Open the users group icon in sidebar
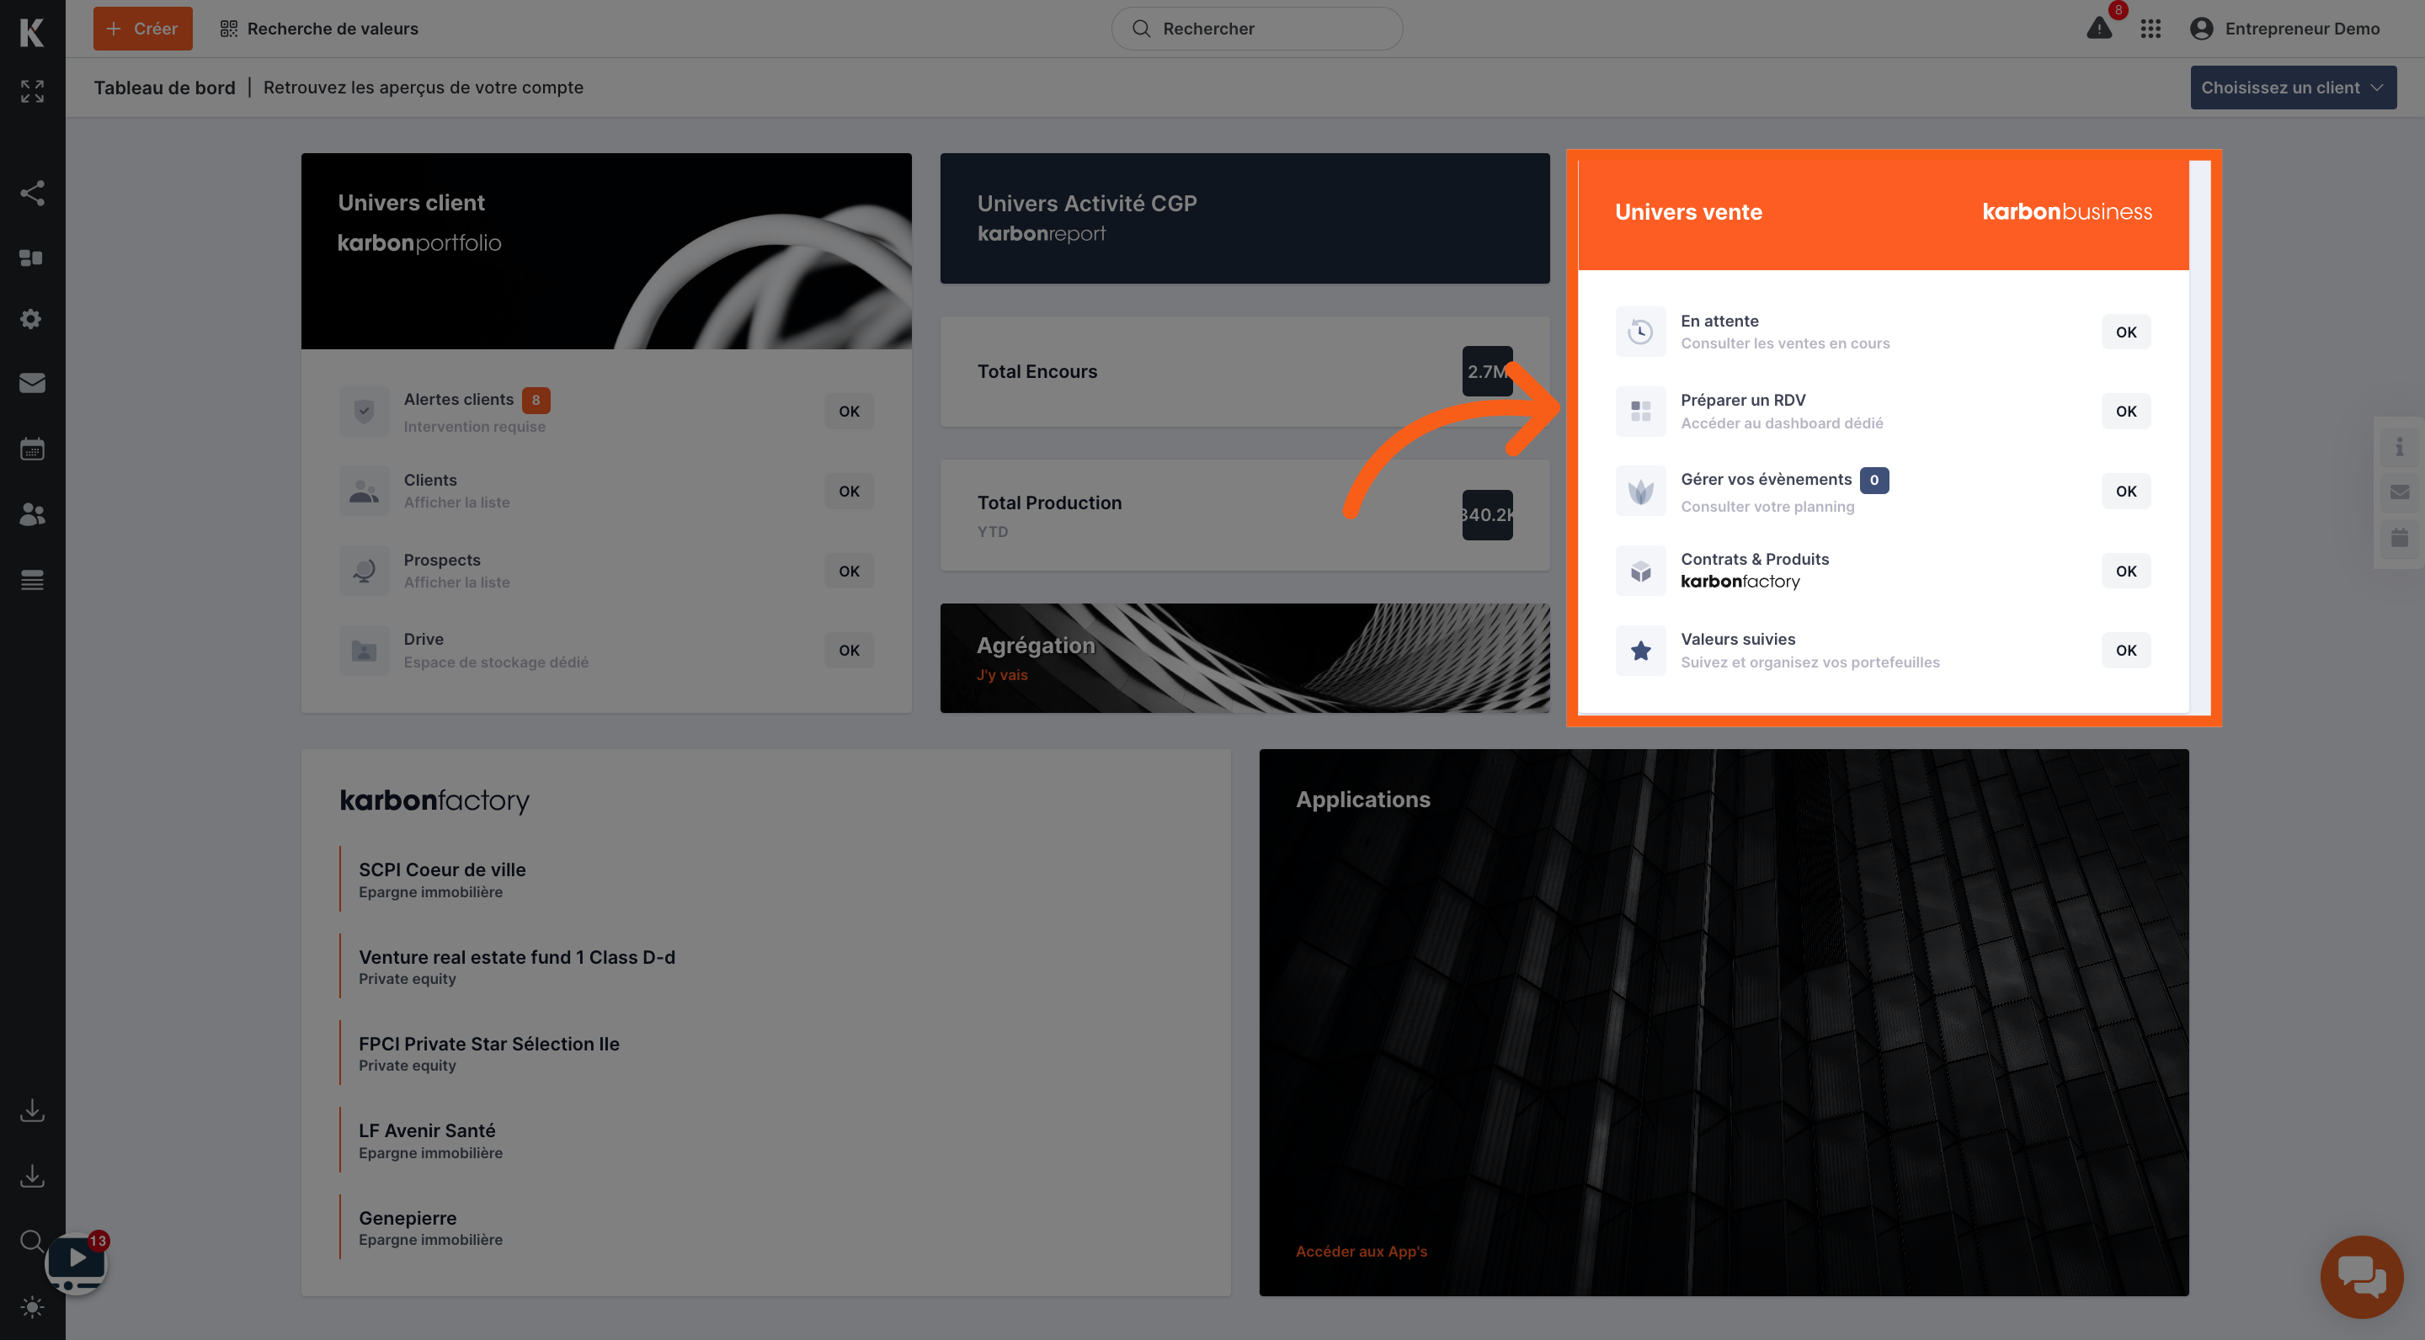This screenshot has height=1340, width=2425. [x=32, y=513]
